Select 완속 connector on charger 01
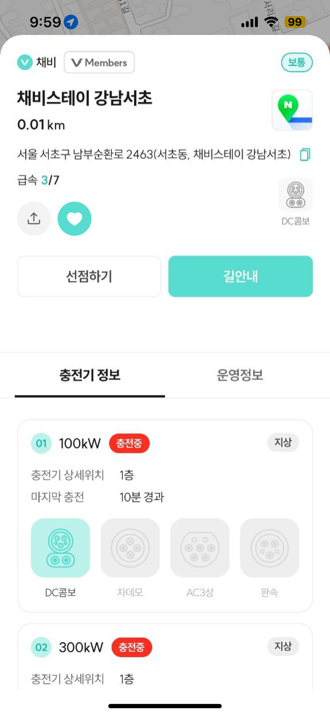Screen dimensions: 330x715 pos(269,548)
